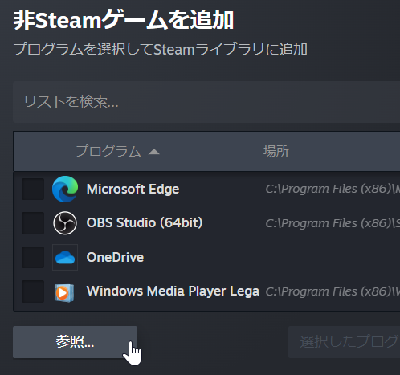Click the 選択したプログラム add button

pyautogui.click(x=344, y=342)
